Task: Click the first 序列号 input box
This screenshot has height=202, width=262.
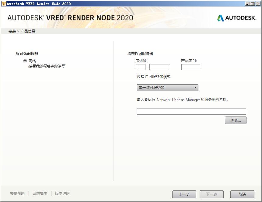Action: click(x=140, y=67)
